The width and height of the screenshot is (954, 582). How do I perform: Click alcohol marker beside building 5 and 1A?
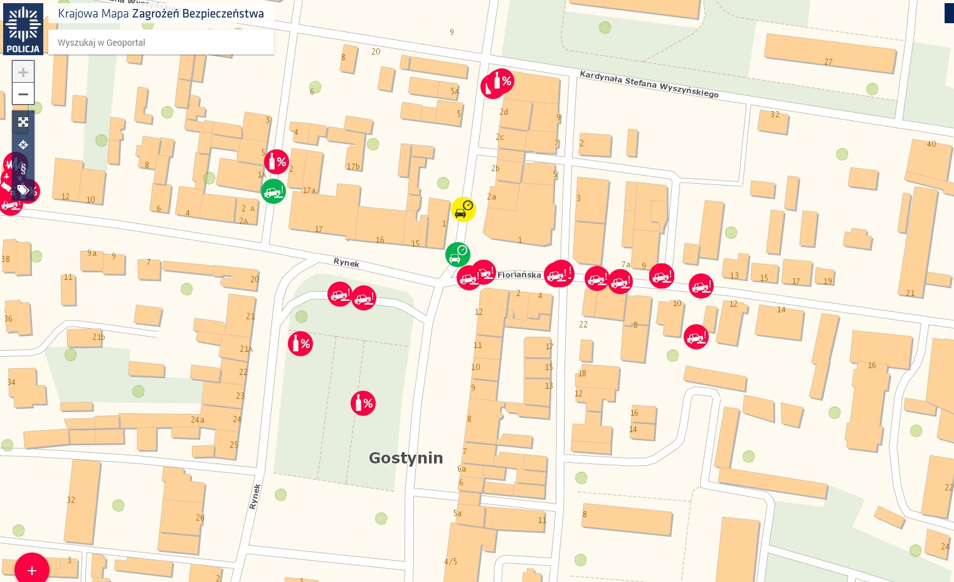277,162
